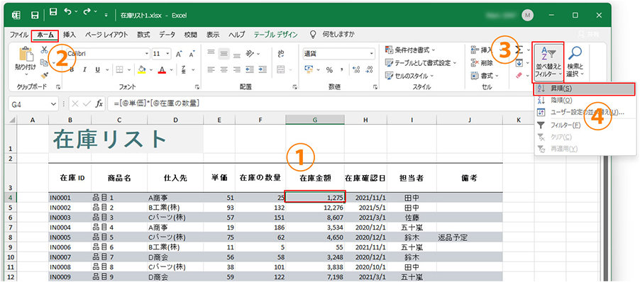Toggle Middle Align
This screenshot has height=282, width=640.
224,53
